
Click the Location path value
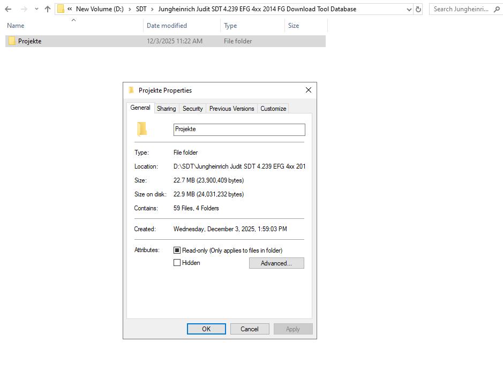point(239,166)
